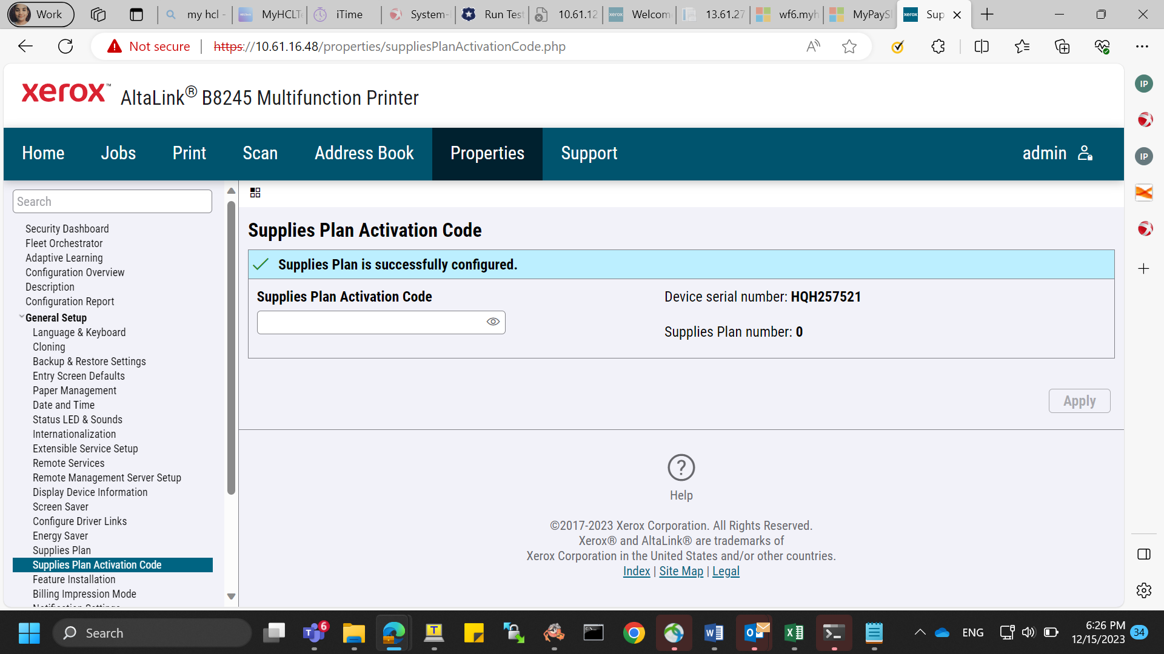
Task: Toggle browser split screen view
Action: click(x=982, y=47)
